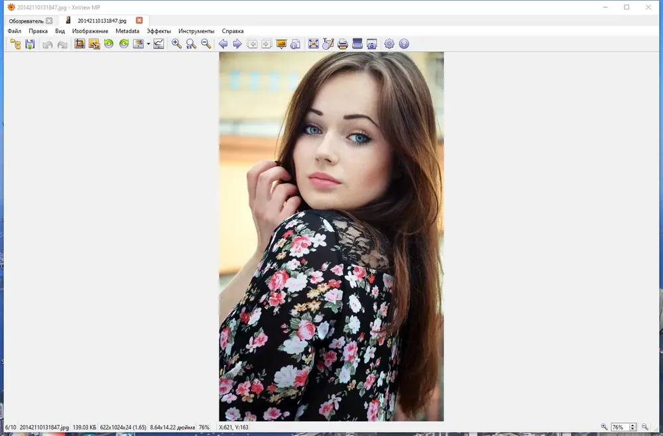Open settings gear icon in toolbar
This screenshot has width=663, height=436.
click(x=389, y=44)
